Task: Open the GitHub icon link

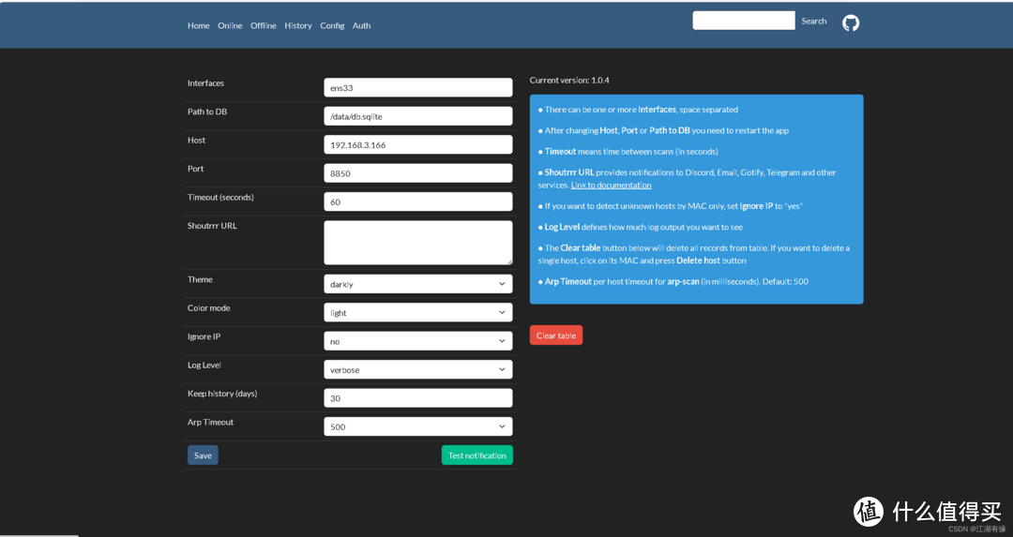Action: click(x=850, y=22)
